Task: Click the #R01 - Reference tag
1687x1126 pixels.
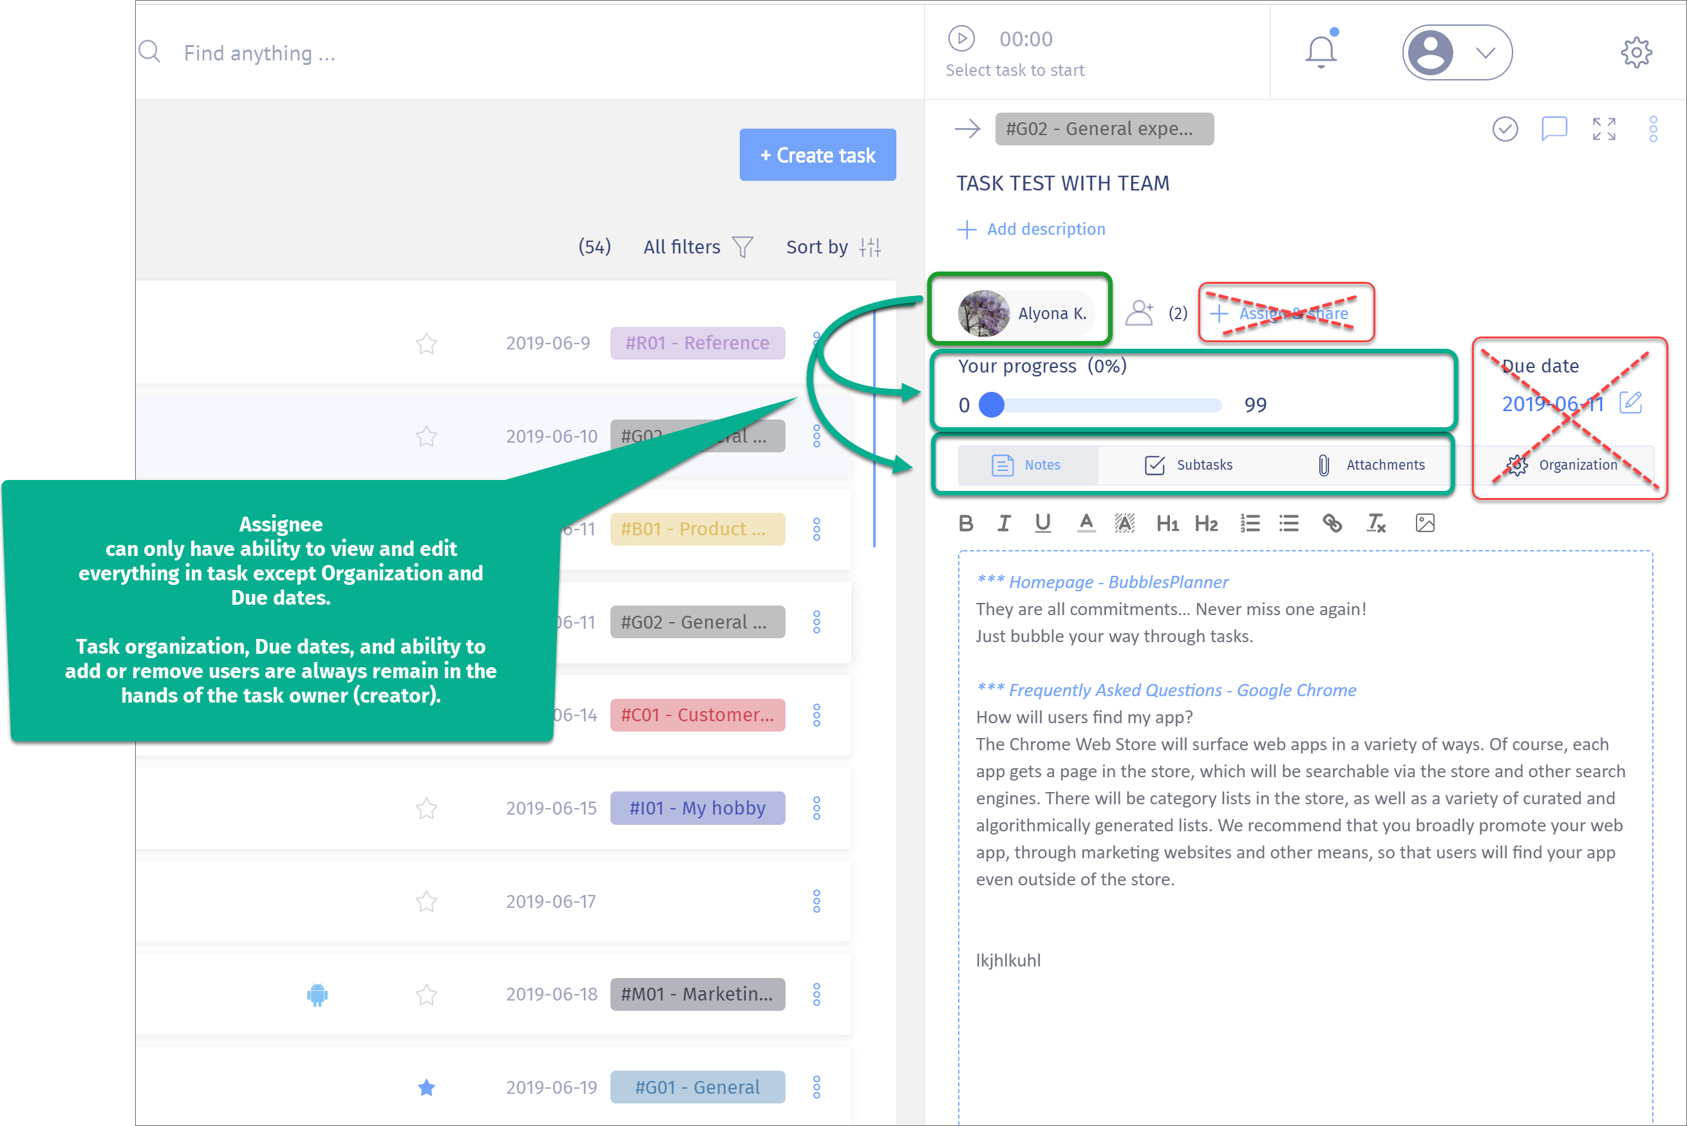Action: click(x=697, y=343)
